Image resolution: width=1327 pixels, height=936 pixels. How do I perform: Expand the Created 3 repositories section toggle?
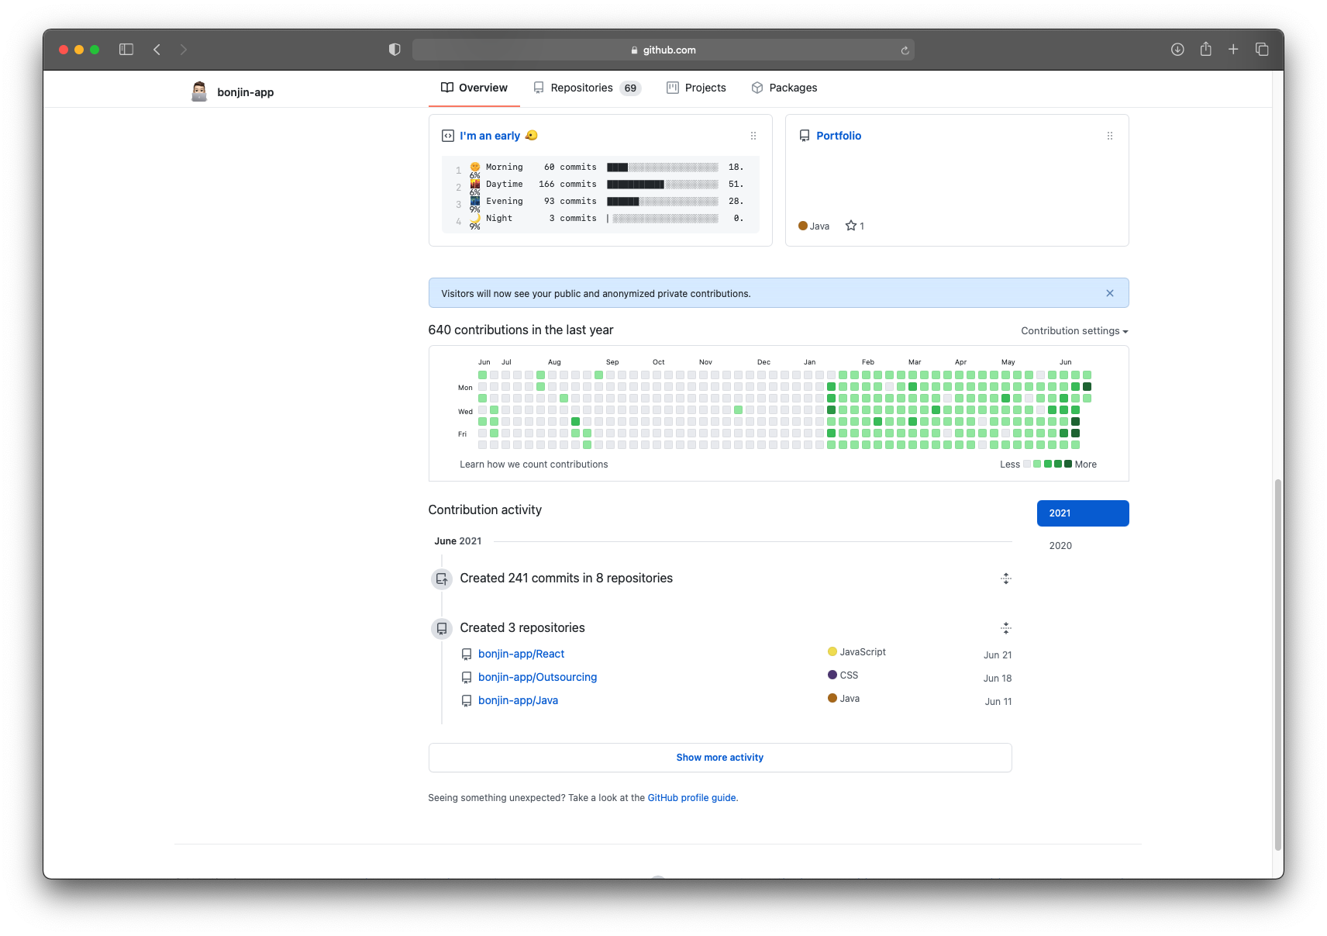click(x=1006, y=628)
